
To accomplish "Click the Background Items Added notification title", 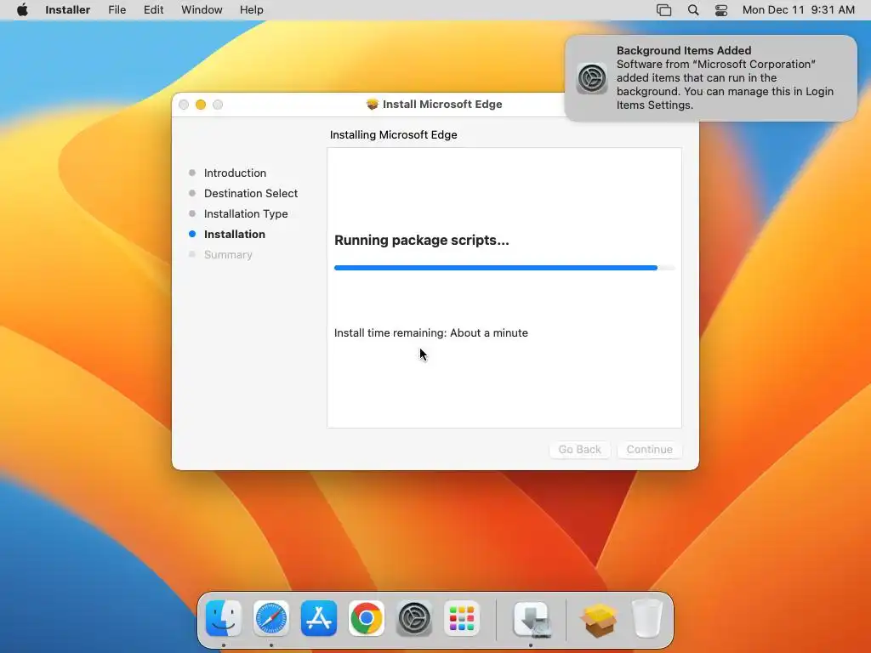I will click(684, 50).
